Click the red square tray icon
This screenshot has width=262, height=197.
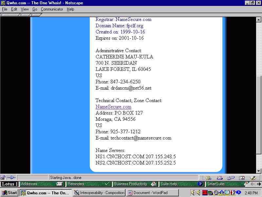coord(205,193)
